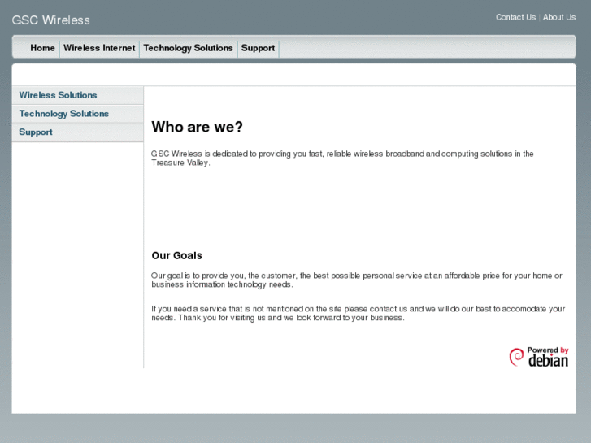Viewport: 591px width, 443px height.
Task: Click the Debian swirl logo icon
Action: click(x=516, y=357)
